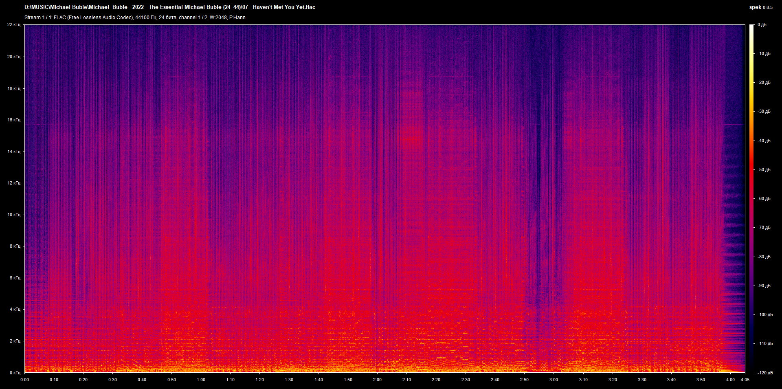
Task: Click the '0 дБ' level scale label
Action: point(762,25)
